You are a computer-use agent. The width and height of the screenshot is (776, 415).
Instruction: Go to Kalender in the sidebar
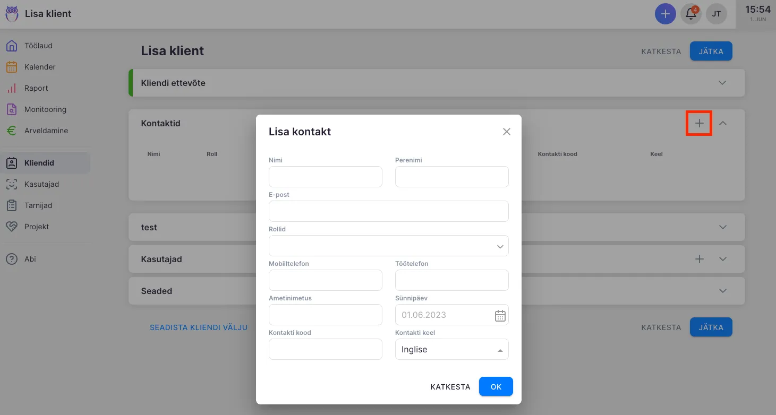click(40, 67)
